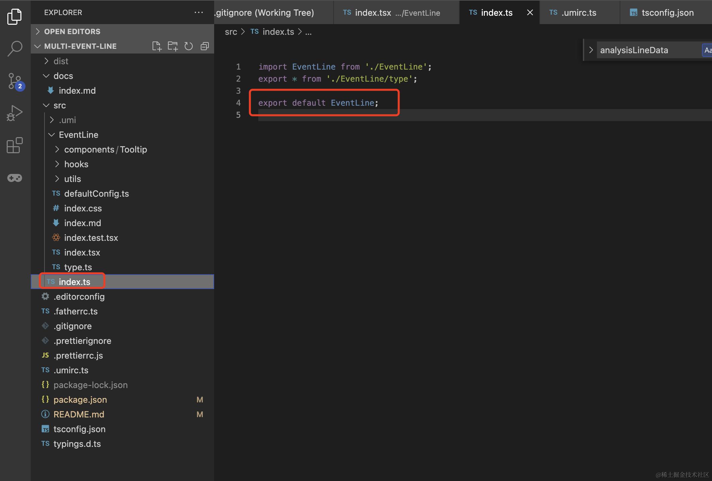The image size is (712, 481).
Task: Switch to the .gitignore (Working Tree) tab
Action: (x=274, y=12)
